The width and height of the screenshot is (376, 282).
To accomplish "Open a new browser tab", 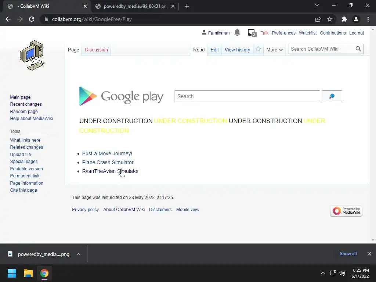I will pyautogui.click(x=187, y=6).
